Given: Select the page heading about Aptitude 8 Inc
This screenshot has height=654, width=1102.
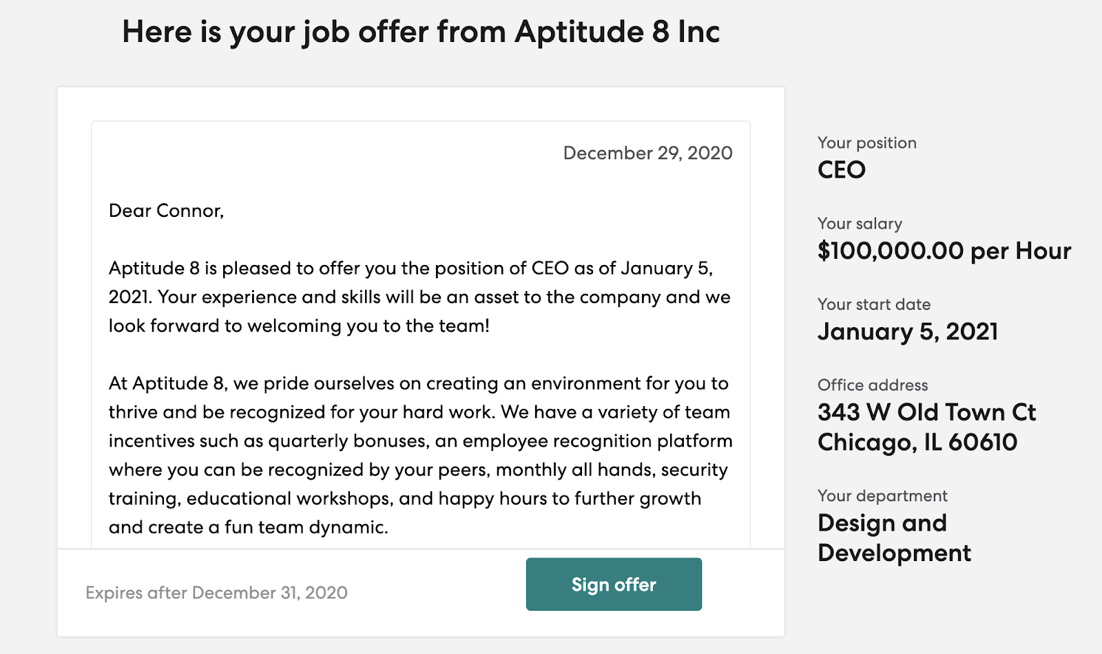Looking at the screenshot, I should pos(421,32).
